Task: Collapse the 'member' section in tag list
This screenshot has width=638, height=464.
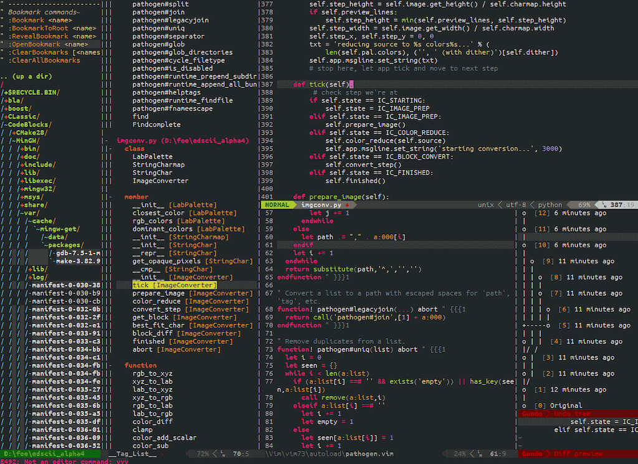Action: pos(136,197)
